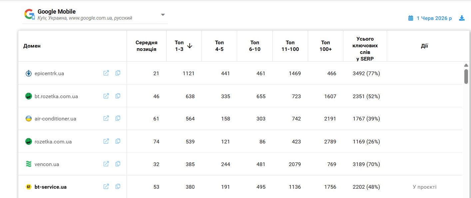Open the 1 Черв 2026 р date picker
The height and width of the screenshot is (198, 471).
coord(434,18)
